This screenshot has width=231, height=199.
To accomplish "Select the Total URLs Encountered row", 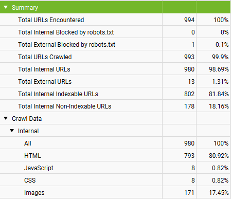I will click(115, 20).
